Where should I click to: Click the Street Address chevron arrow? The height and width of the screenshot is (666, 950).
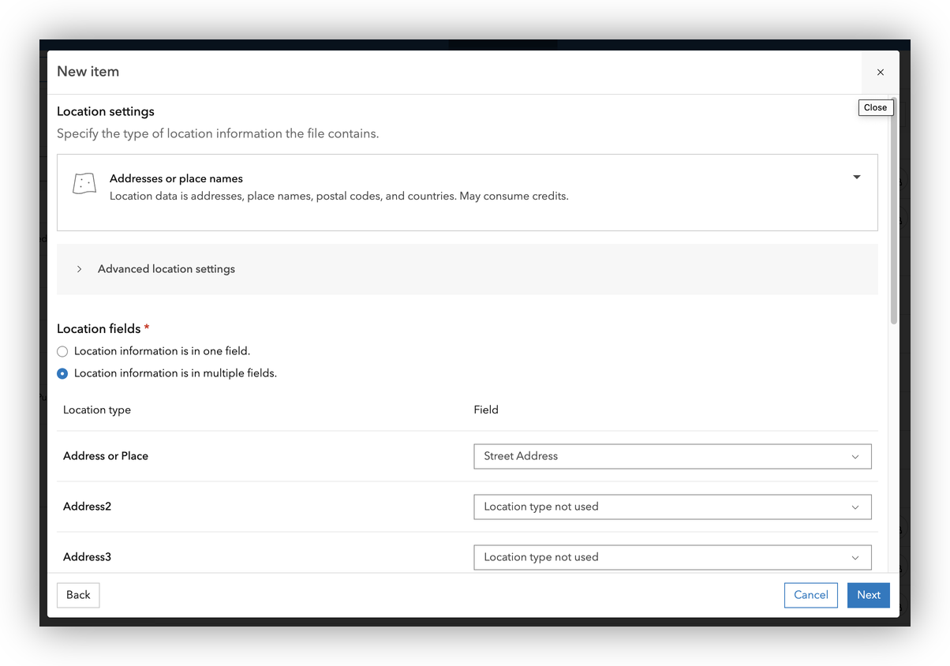[x=855, y=457]
